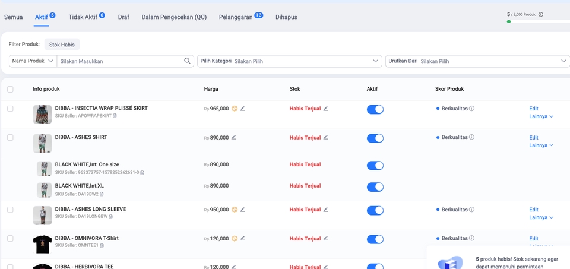The width and height of the screenshot is (570, 269).
Task: Copy SKU 963372757-1579252262631-0 via copy icon
Action: [142, 173]
